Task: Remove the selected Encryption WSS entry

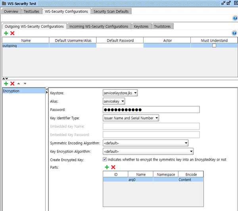Action: (x=12, y=84)
